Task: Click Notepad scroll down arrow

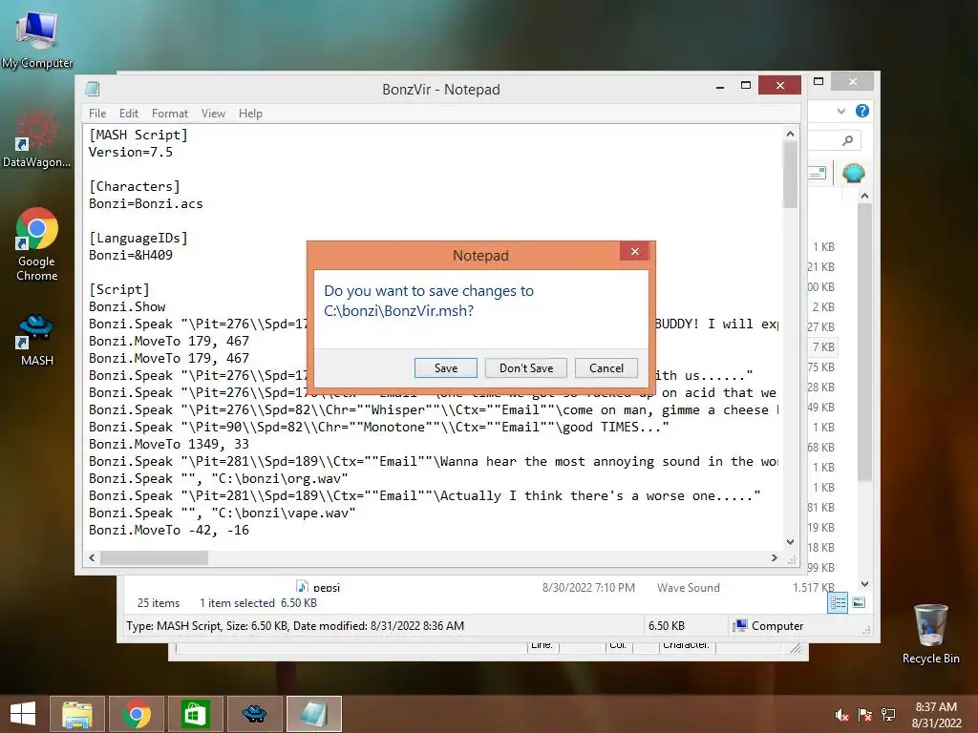Action: click(790, 542)
